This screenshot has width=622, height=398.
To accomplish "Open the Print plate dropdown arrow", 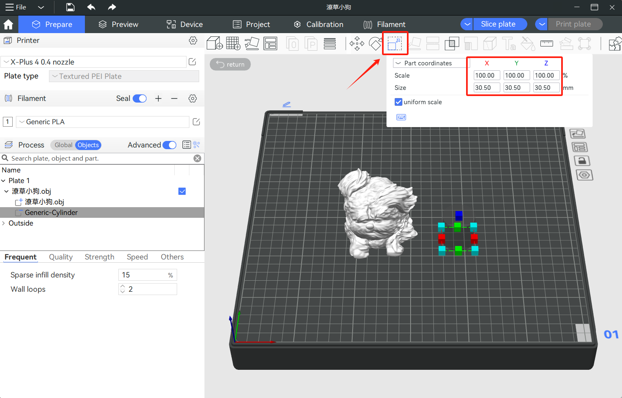I will (x=541, y=24).
